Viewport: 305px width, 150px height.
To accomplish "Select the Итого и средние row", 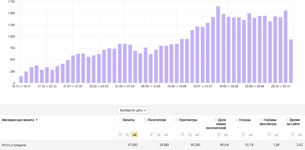I will point(153,145).
